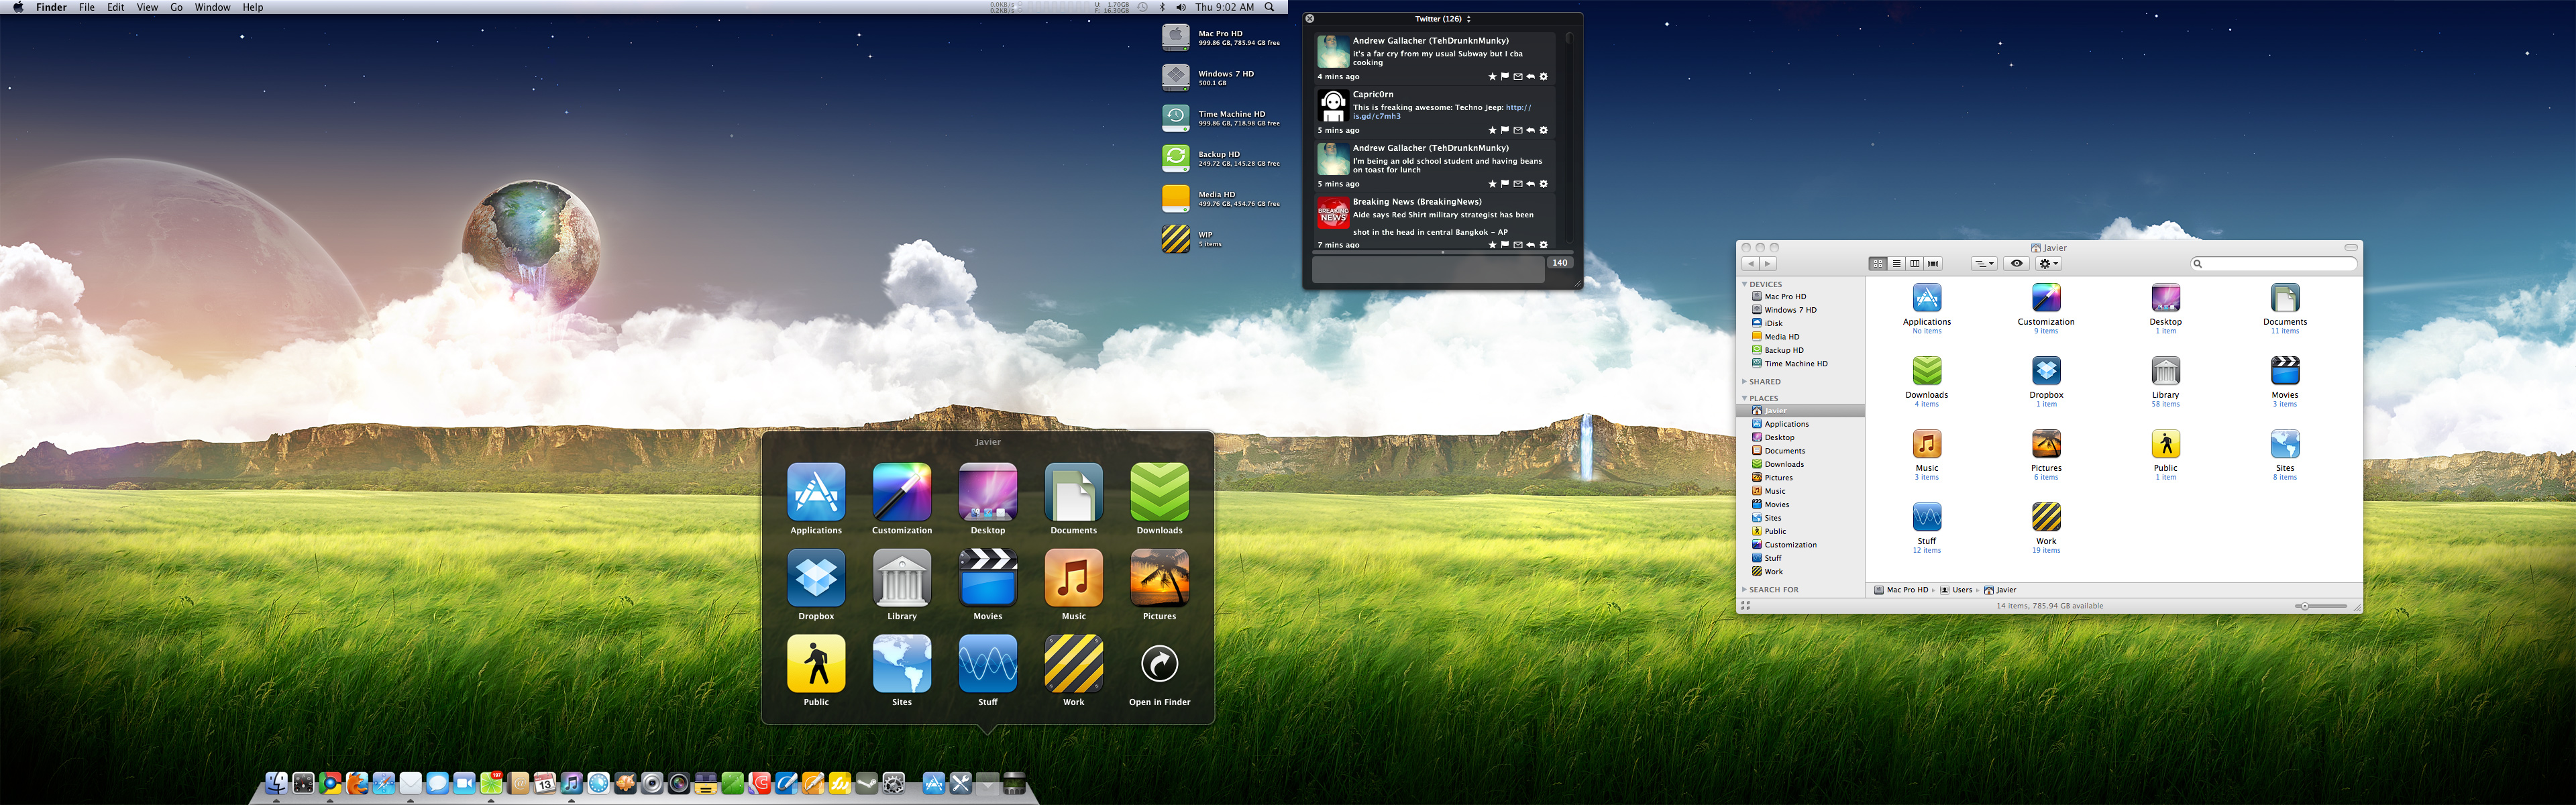Favorite the Capric0rn tweet with star
Viewport: 2576px width, 805px height.
coord(1492,130)
